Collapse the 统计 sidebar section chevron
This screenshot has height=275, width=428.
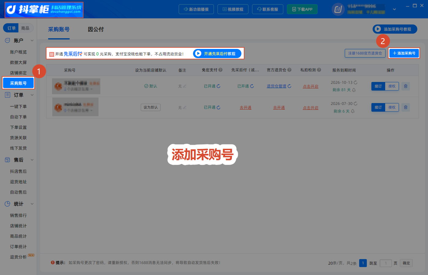pos(32,204)
